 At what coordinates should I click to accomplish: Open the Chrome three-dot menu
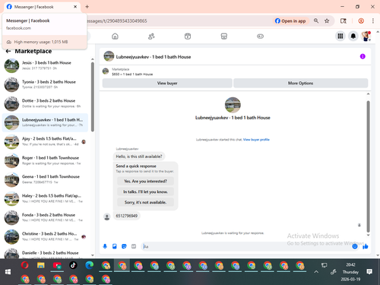coord(373,21)
